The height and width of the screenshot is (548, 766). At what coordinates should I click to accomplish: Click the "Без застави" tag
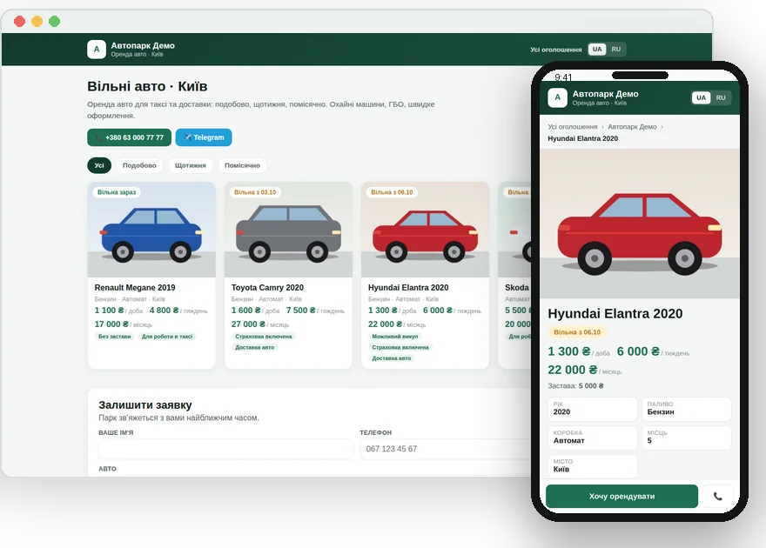point(115,337)
